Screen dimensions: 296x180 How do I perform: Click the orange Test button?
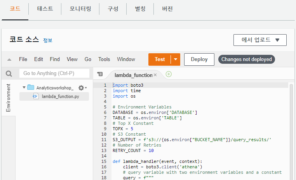(x=160, y=59)
